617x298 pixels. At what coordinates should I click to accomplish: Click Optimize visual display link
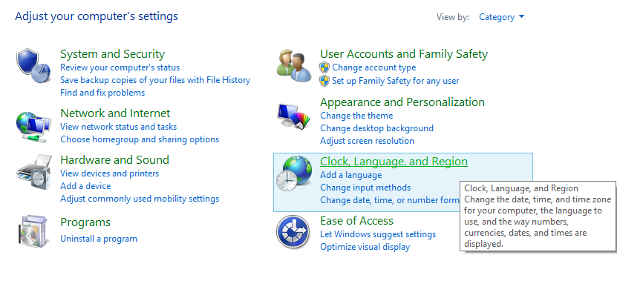click(x=365, y=247)
